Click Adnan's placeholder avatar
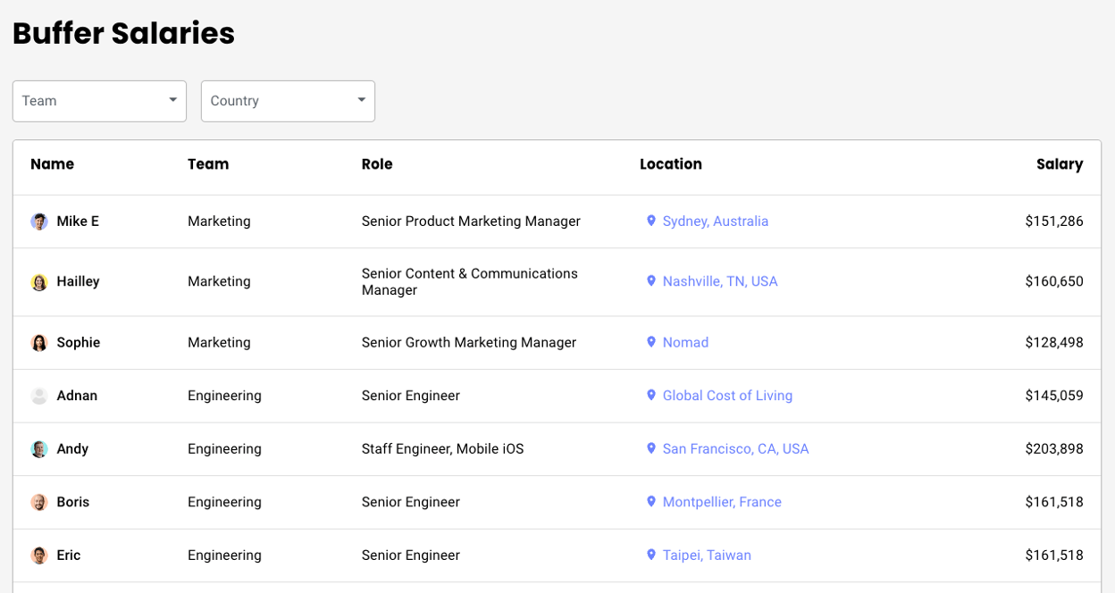The width and height of the screenshot is (1115, 593). (x=39, y=396)
